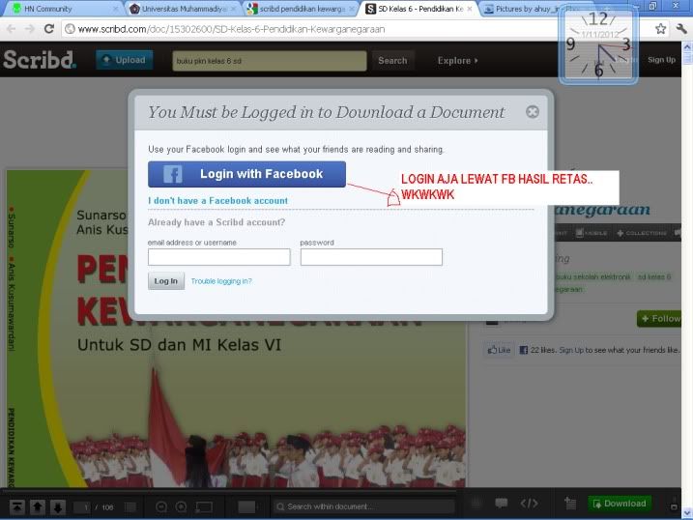Click the Facebook icon next to 22 likes
The height and width of the screenshot is (520, 693).
pyautogui.click(x=523, y=350)
